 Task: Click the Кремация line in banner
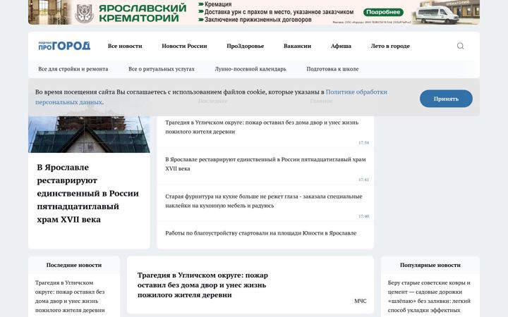218,4
